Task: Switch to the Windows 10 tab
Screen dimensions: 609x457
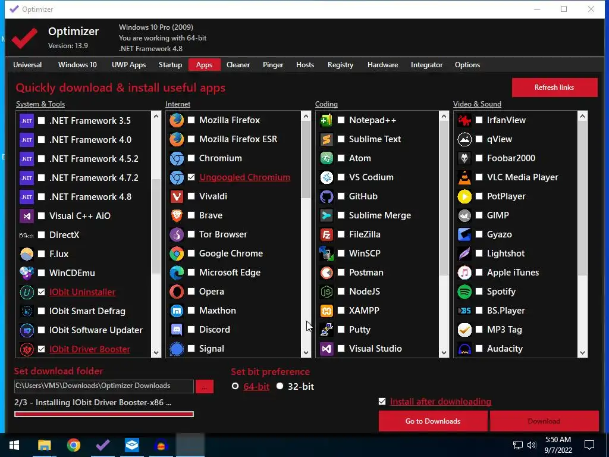Action: [77, 65]
